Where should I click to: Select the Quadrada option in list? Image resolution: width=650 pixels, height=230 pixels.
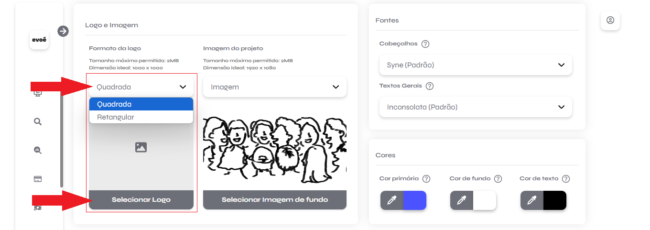coord(141,104)
